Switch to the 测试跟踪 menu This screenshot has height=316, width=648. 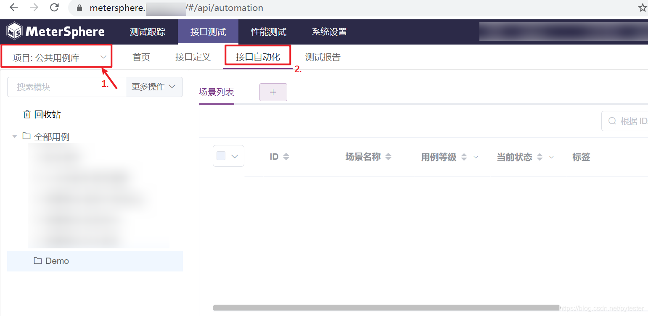148,32
